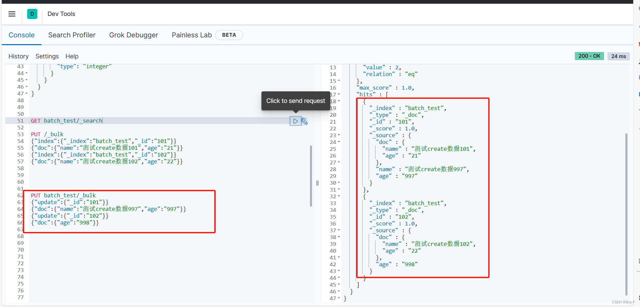Collapse fold arrow at response line 23

[339, 135]
